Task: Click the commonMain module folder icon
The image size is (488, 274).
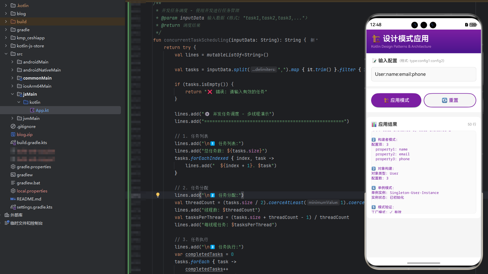Action: click(19, 78)
